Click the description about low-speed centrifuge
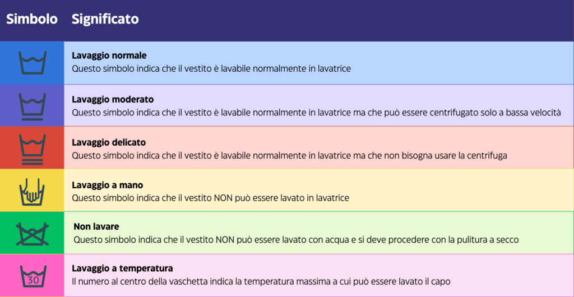Screen dimensions: 574x297 point(316,112)
